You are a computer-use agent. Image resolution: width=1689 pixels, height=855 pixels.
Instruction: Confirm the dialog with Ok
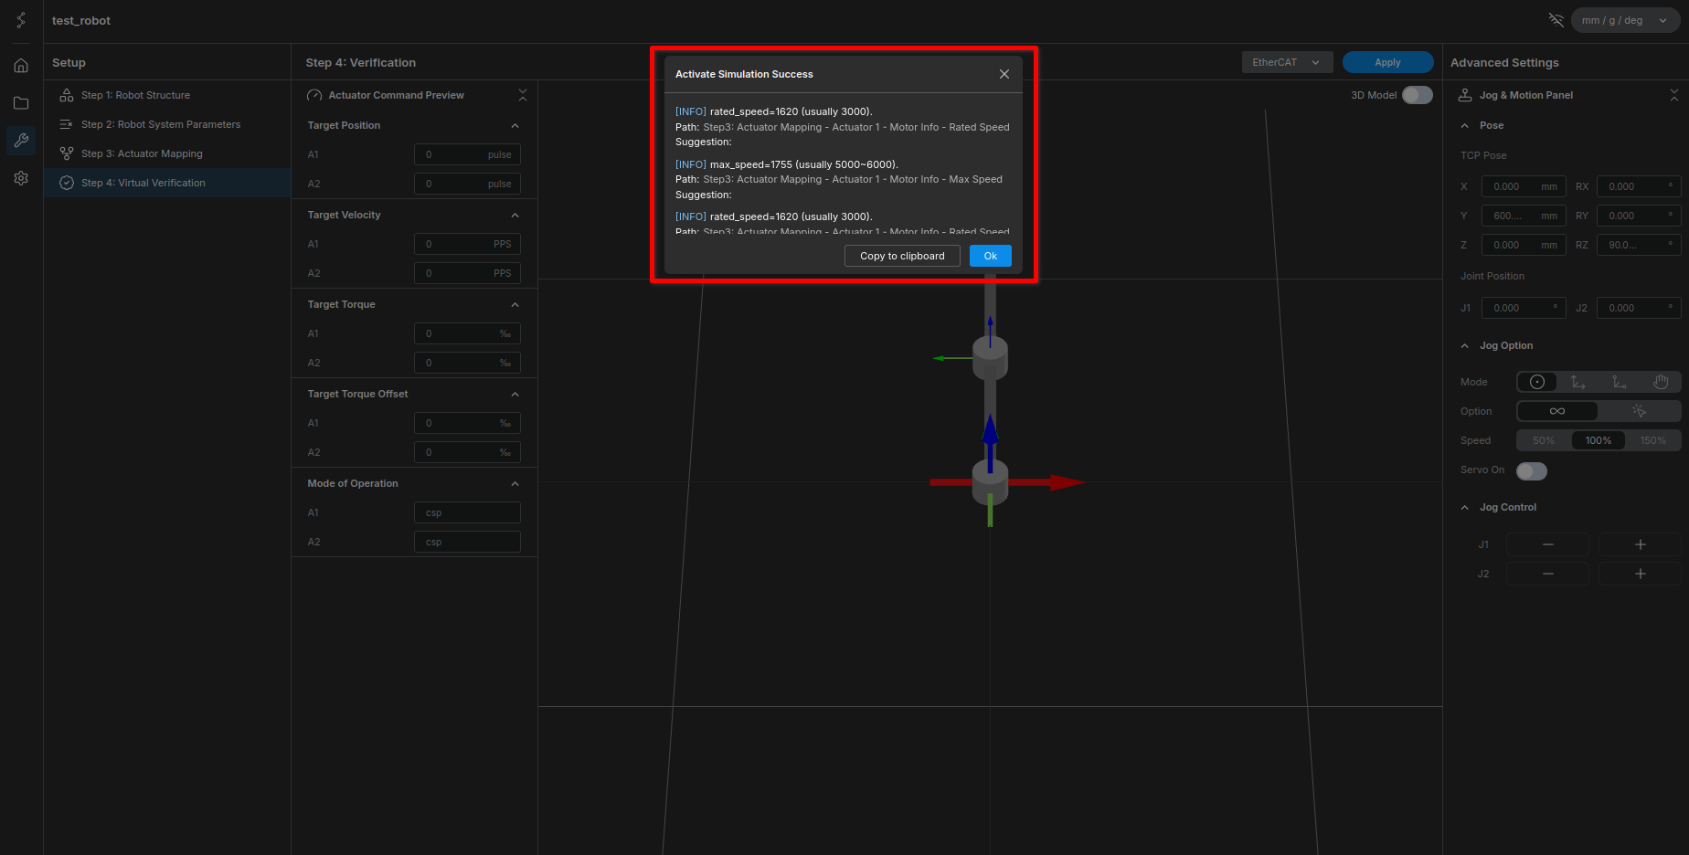(990, 256)
